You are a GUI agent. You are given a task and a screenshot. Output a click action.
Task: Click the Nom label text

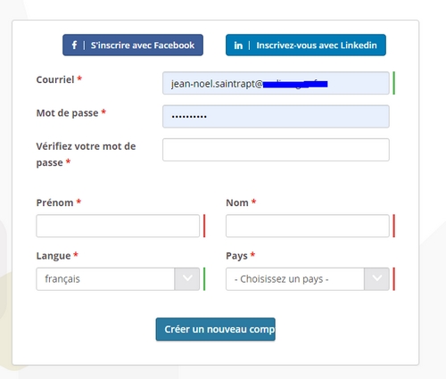pyautogui.click(x=237, y=202)
